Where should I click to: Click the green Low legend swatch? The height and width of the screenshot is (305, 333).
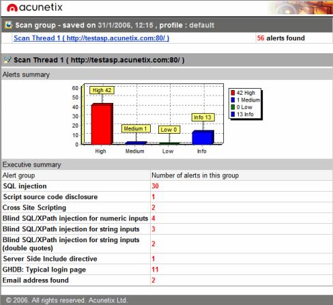click(233, 107)
